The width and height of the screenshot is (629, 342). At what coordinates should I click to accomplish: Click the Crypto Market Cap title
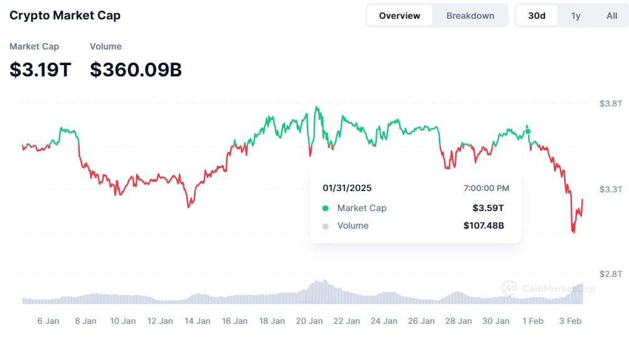pos(65,15)
